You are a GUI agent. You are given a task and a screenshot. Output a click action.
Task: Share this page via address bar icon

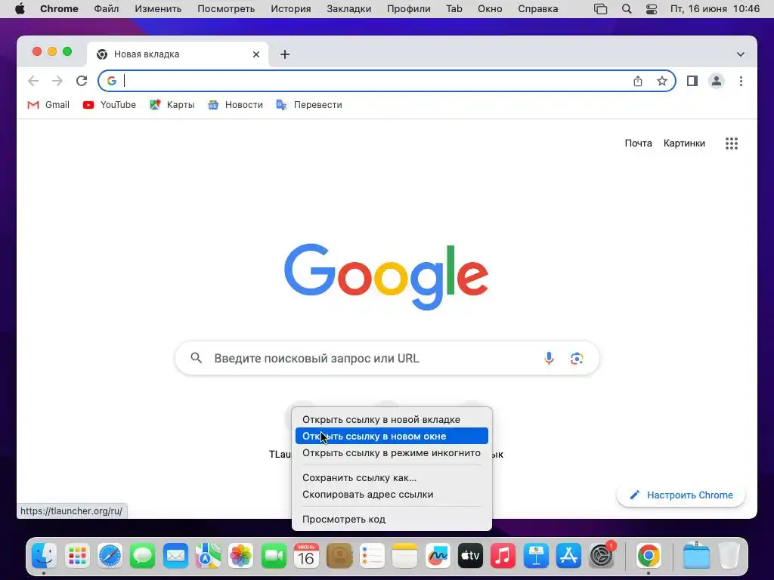pyautogui.click(x=638, y=81)
